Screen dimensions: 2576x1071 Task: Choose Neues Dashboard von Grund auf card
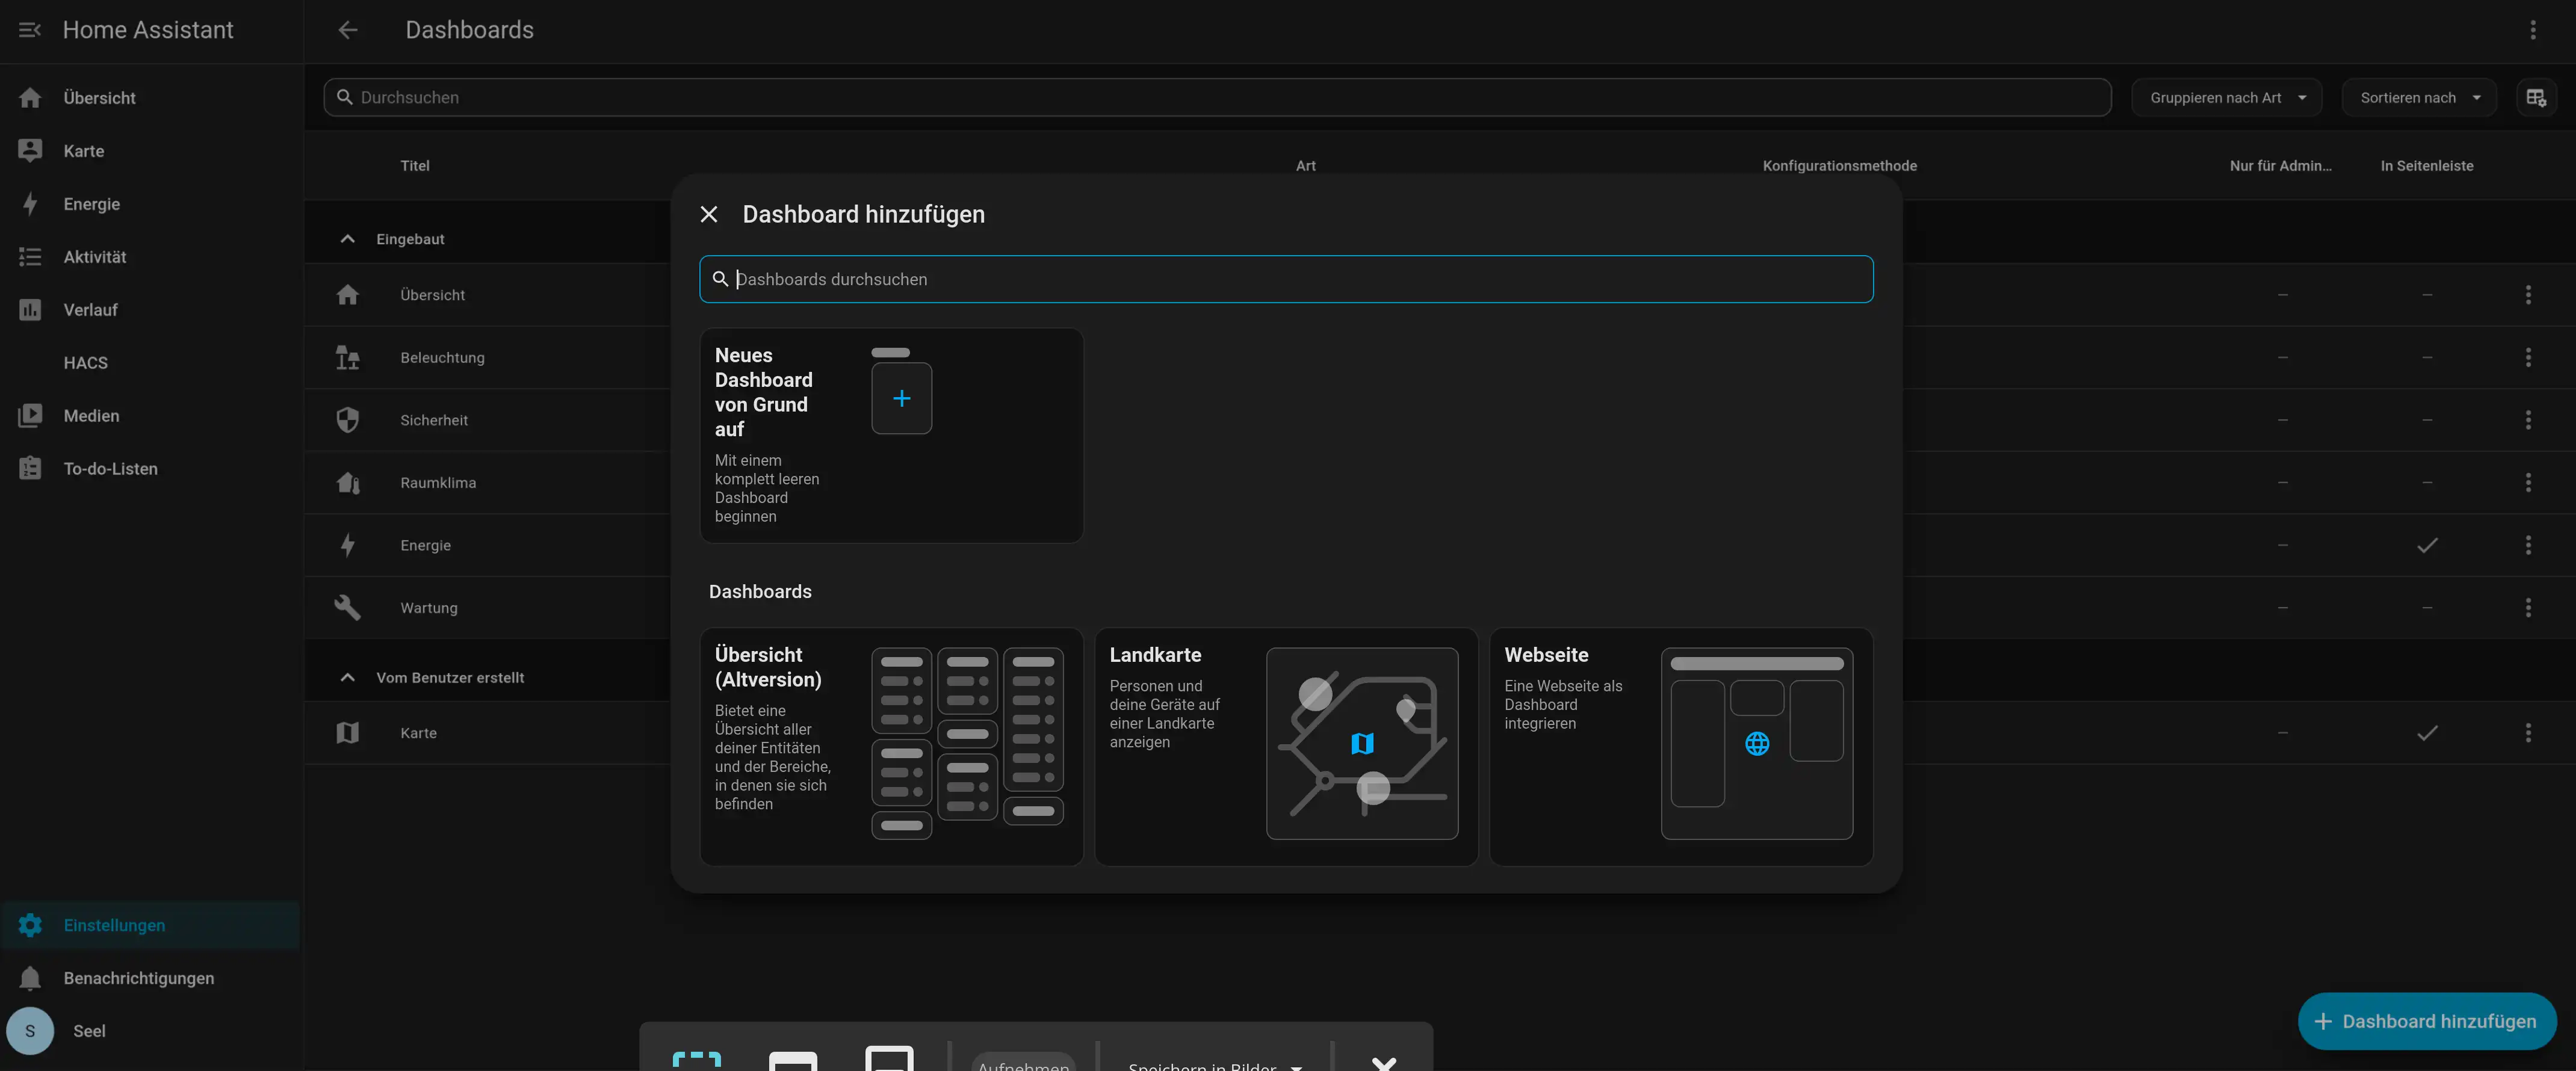pos(891,435)
